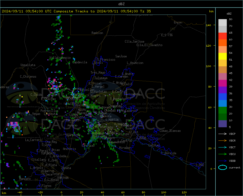Viewport: 243px width, 196px height.
Task: Click the white VBCP arrow in legend
Action: (x=222, y=134)
